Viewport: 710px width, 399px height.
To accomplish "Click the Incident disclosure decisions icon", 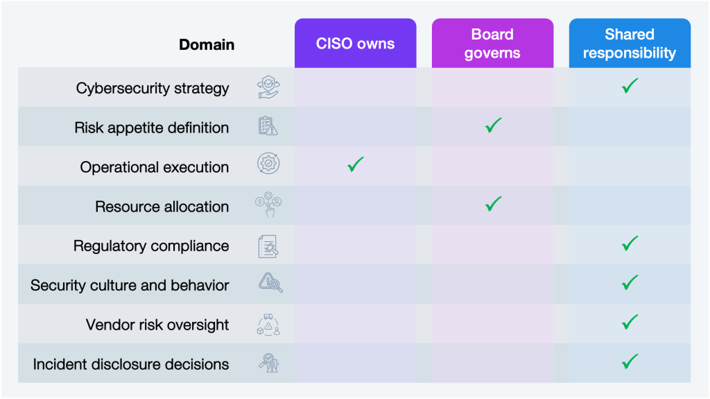I will click(268, 363).
